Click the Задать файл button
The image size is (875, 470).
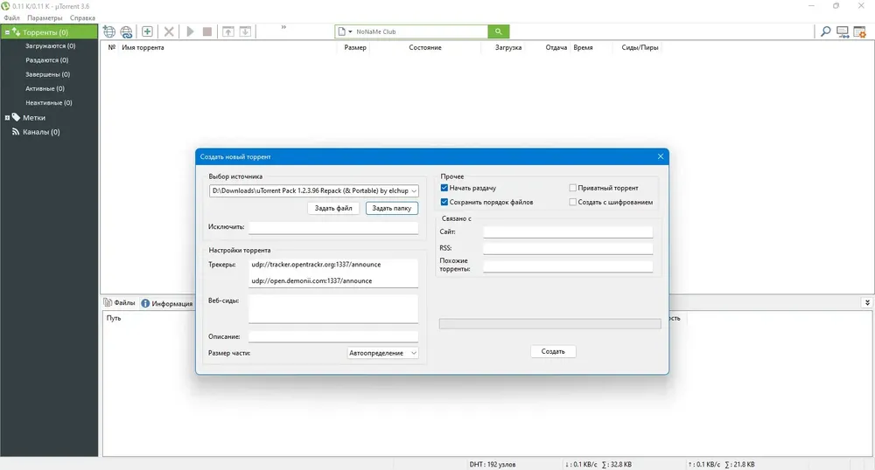pyautogui.click(x=333, y=208)
